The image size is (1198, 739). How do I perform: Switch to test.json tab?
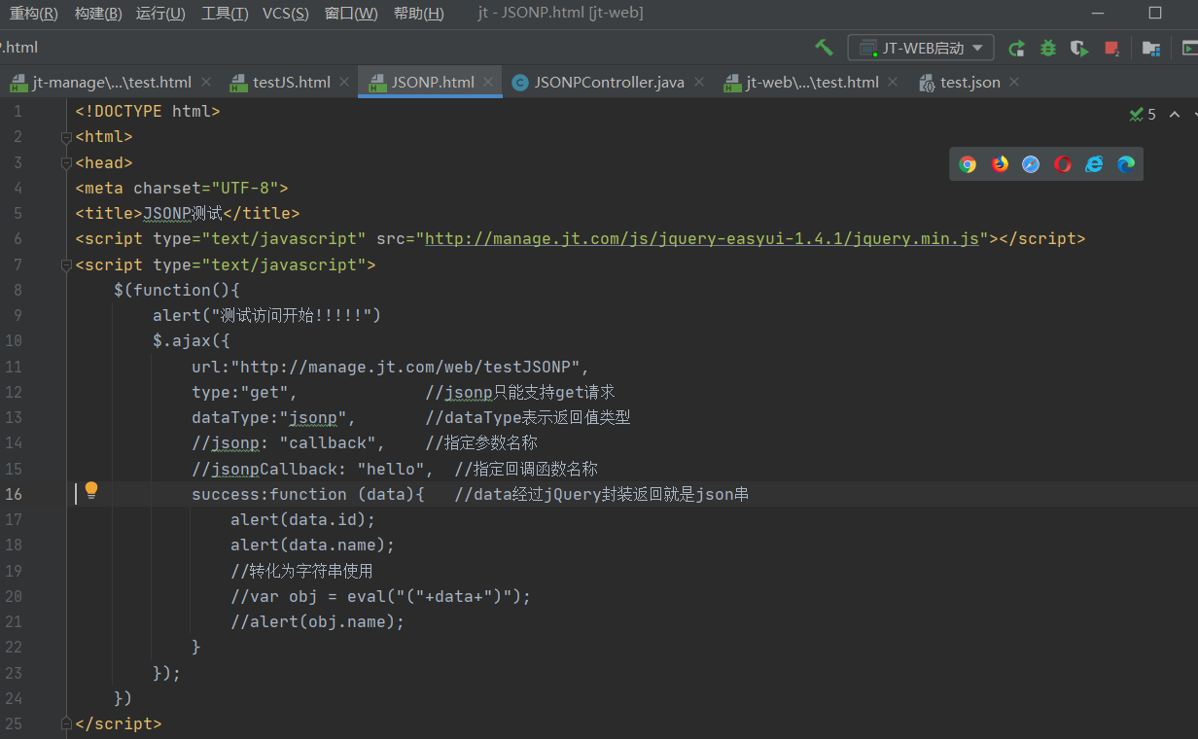point(970,83)
